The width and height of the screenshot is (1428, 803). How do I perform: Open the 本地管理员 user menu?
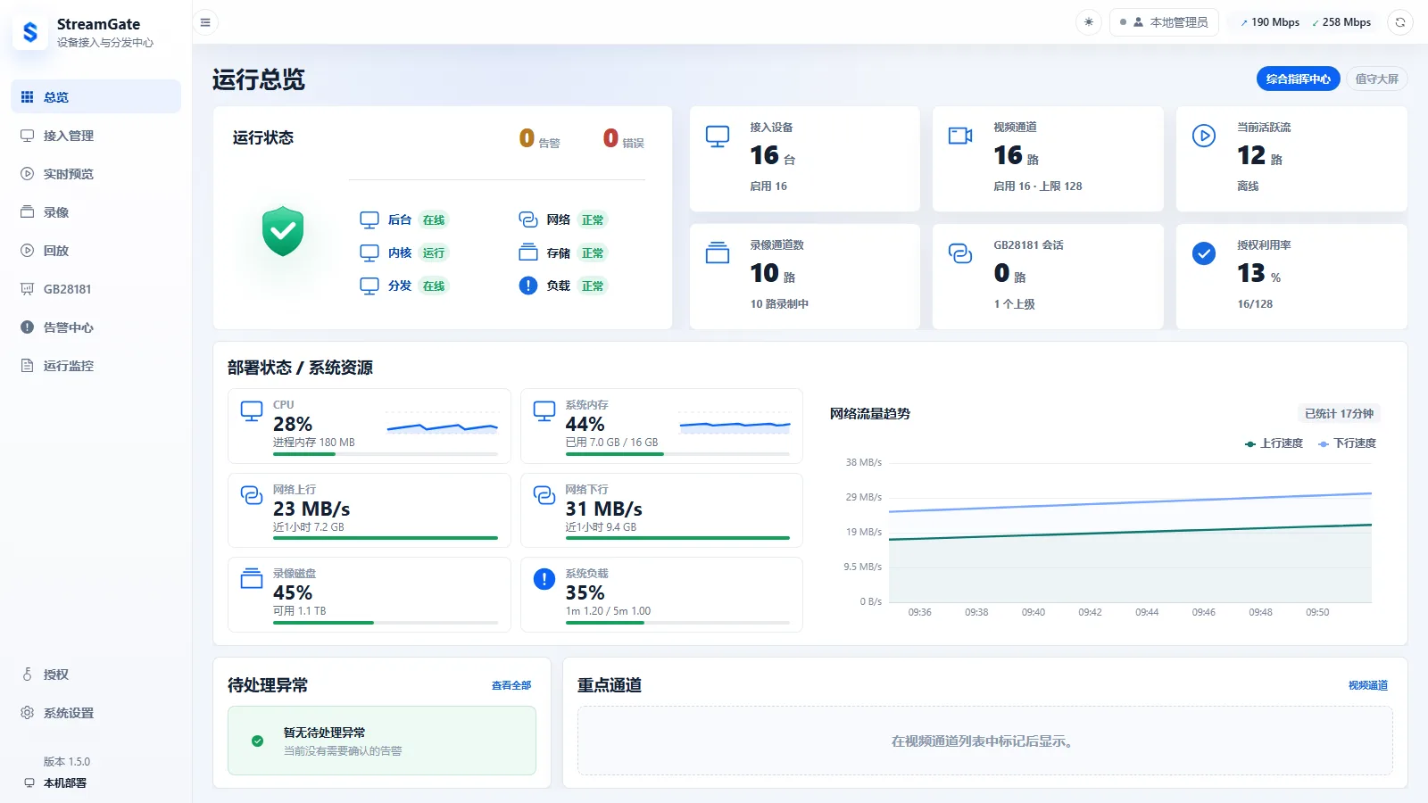[x=1164, y=22]
